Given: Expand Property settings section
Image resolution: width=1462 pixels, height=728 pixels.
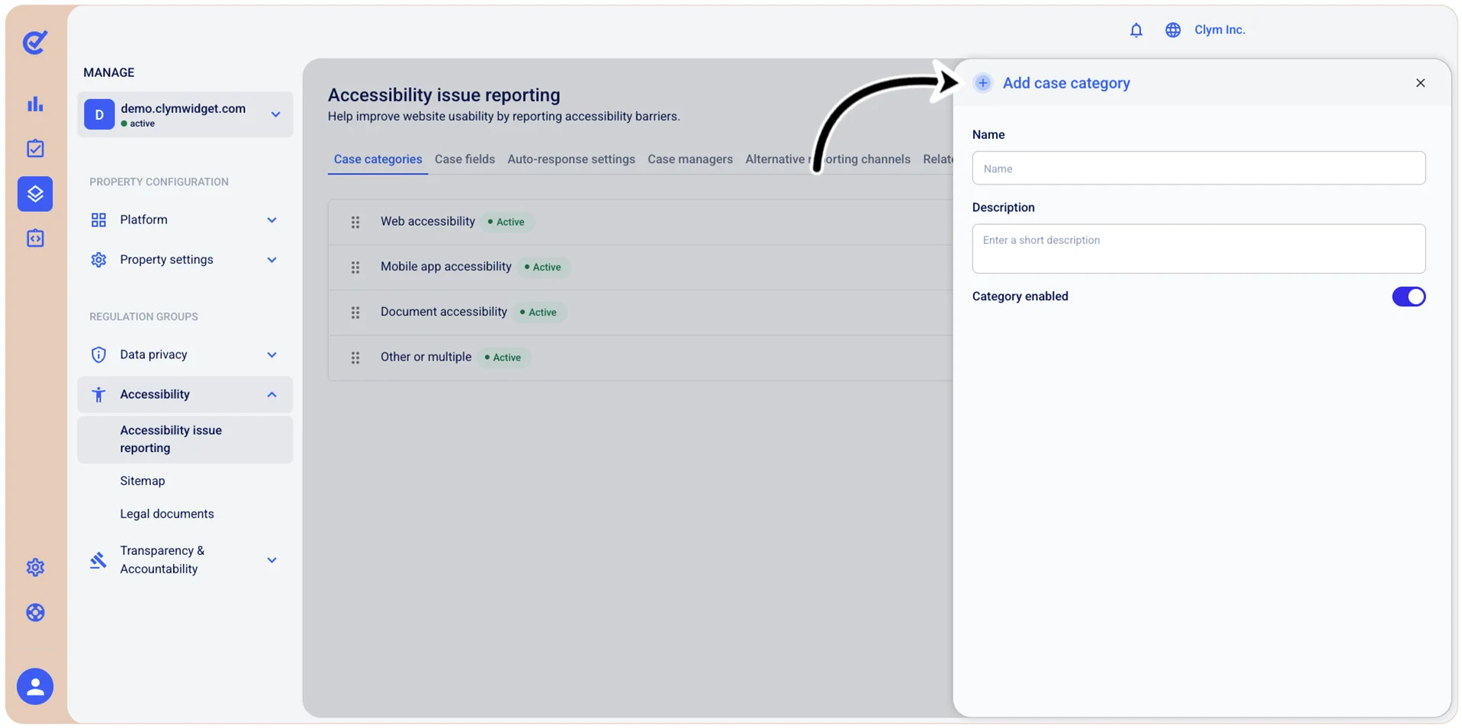Looking at the screenshot, I should tap(185, 260).
